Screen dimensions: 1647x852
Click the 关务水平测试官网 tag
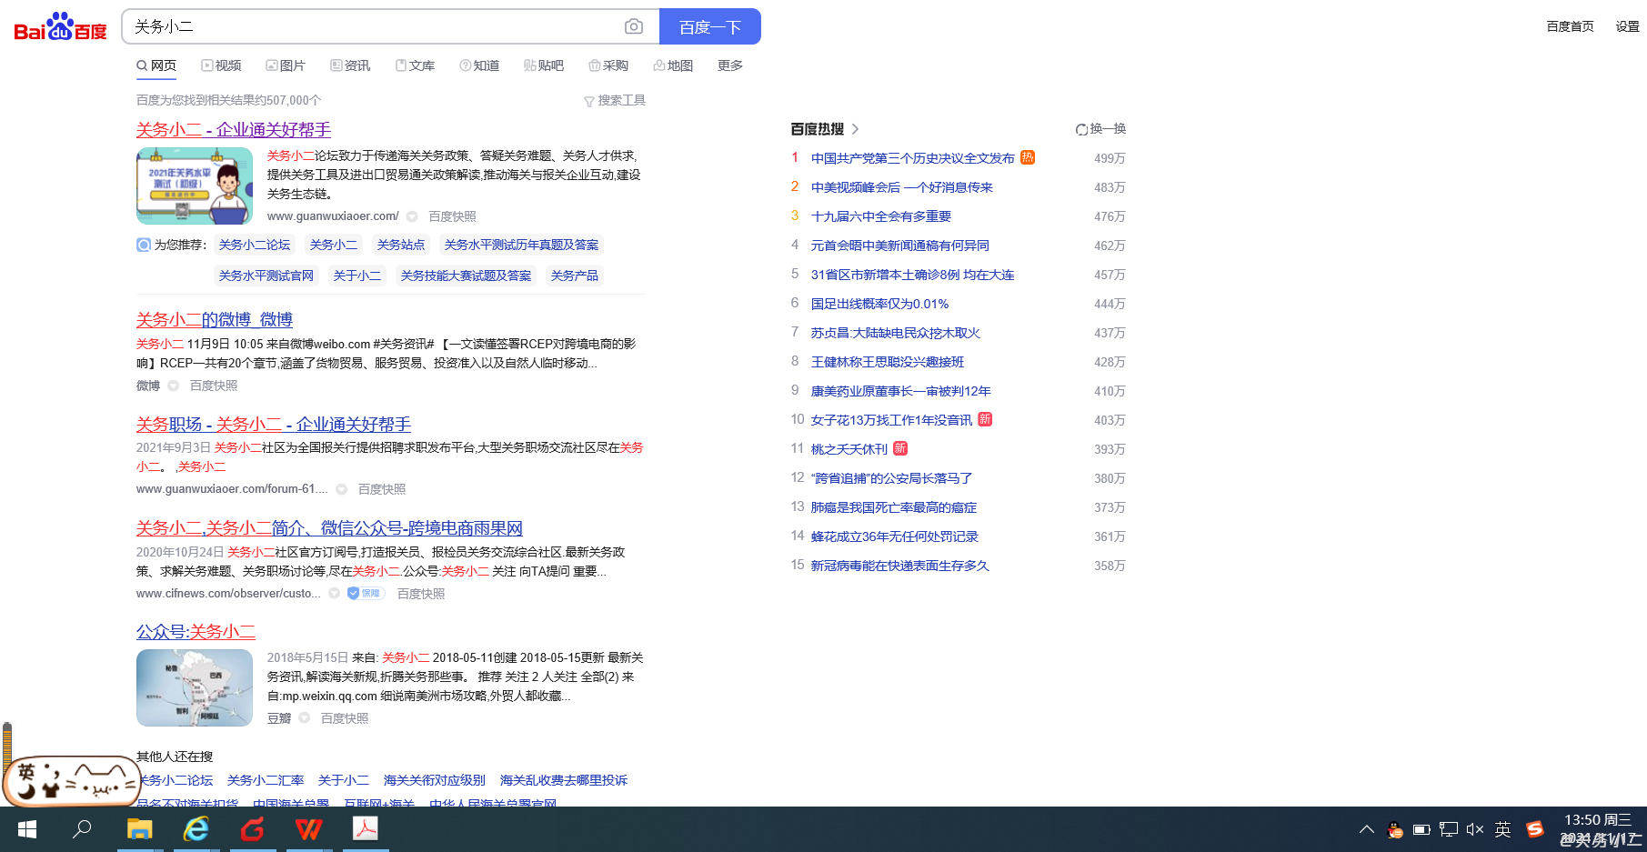pos(266,276)
